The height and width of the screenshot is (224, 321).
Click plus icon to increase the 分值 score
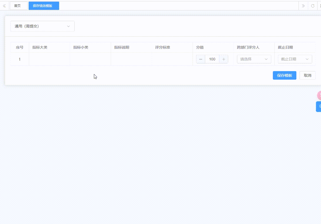224,59
